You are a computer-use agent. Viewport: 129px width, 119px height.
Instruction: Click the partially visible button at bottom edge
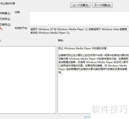88,118
